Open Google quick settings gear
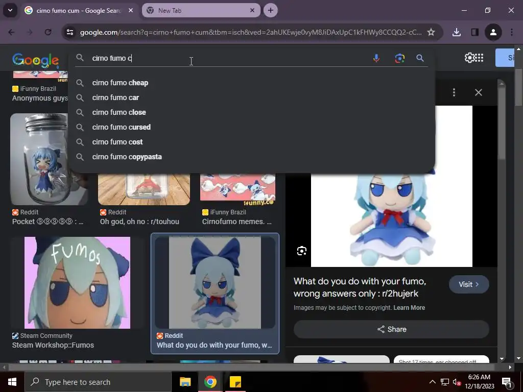523x392 pixels. [469, 58]
